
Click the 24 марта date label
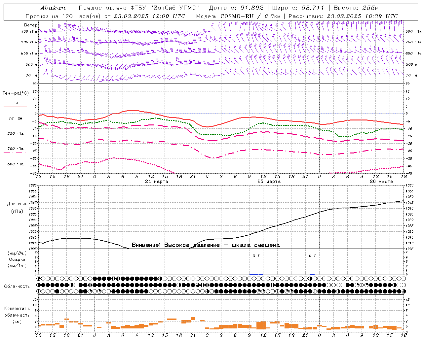157,182
